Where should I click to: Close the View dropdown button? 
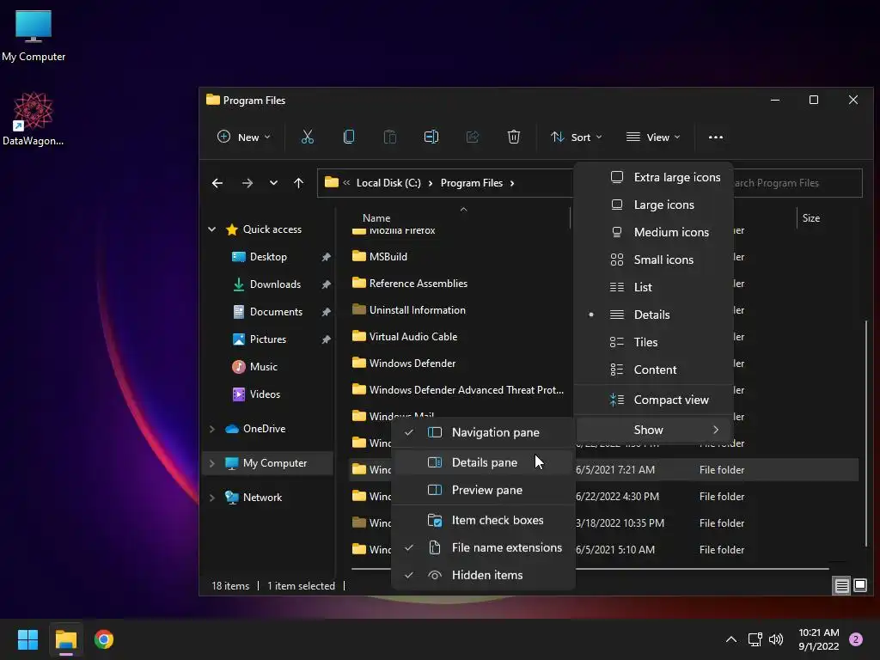tap(653, 137)
